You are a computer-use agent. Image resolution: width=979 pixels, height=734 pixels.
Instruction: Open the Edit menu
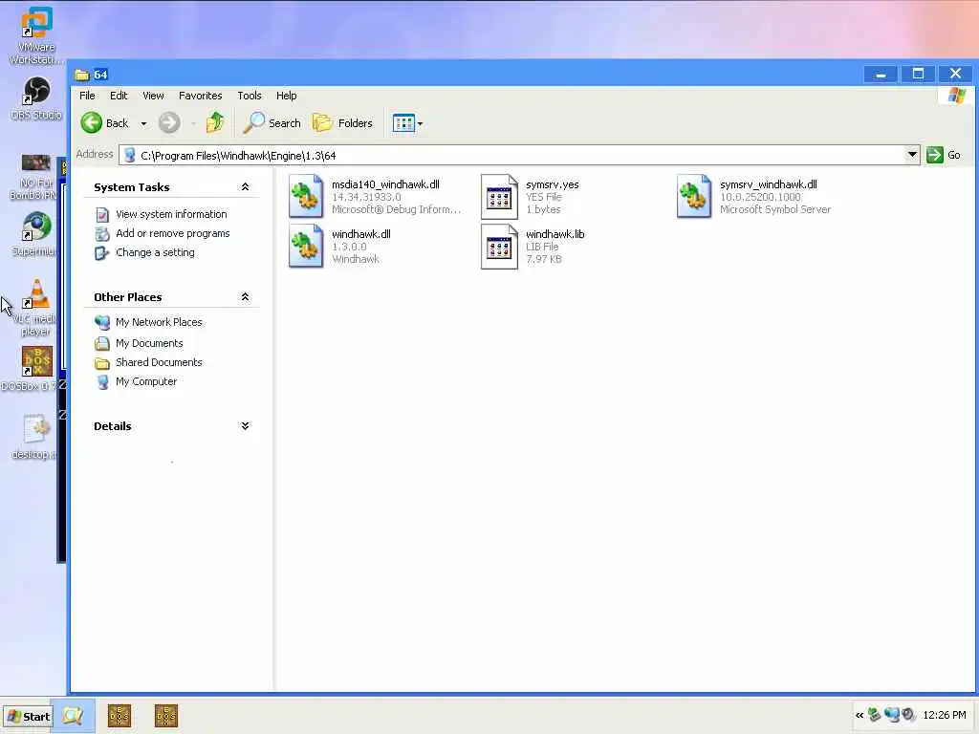pos(119,96)
